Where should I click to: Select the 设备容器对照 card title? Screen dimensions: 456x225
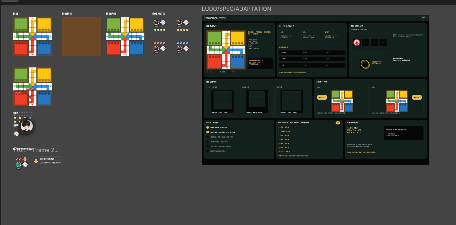coord(211,82)
